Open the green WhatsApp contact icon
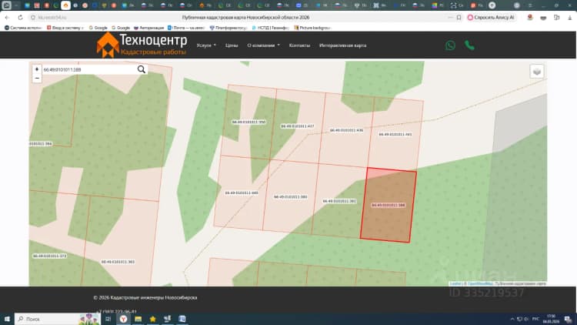577x325 pixels. pos(450,45)
